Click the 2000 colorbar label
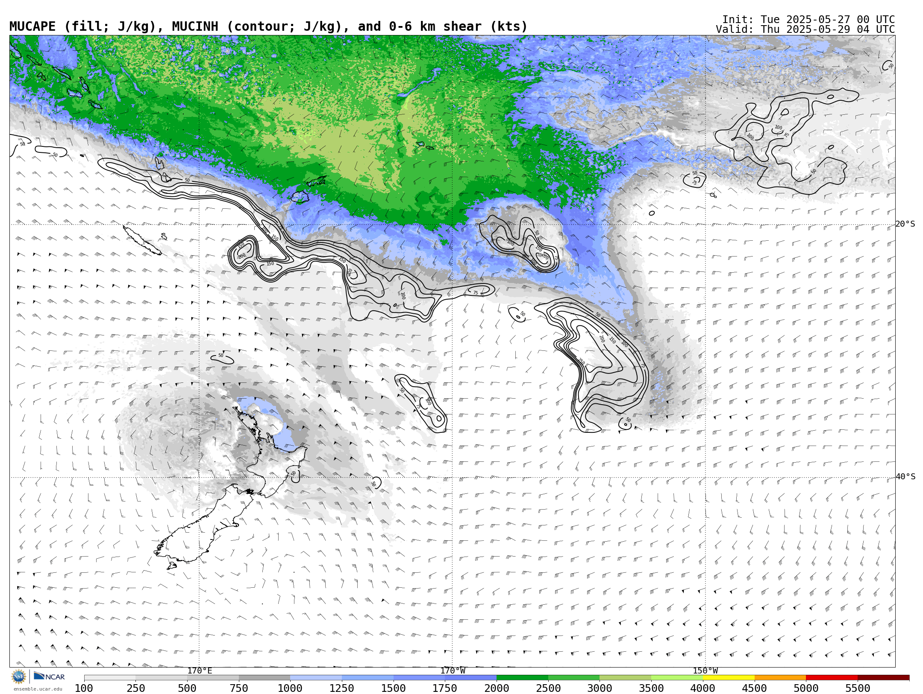Viewport: 923px width, 694px height. (497, 688)
